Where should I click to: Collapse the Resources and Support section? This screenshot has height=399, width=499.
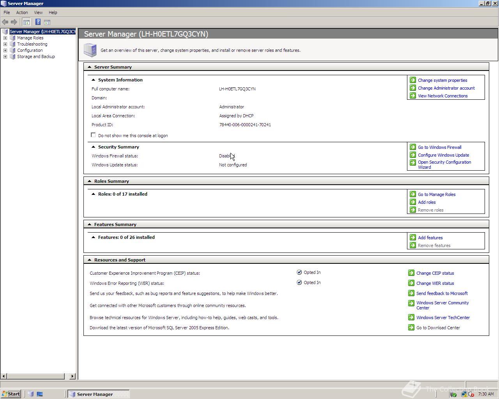(89, 260)
